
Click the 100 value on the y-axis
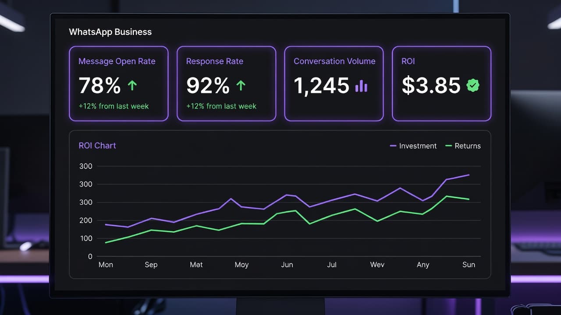[x=86, y=239]
